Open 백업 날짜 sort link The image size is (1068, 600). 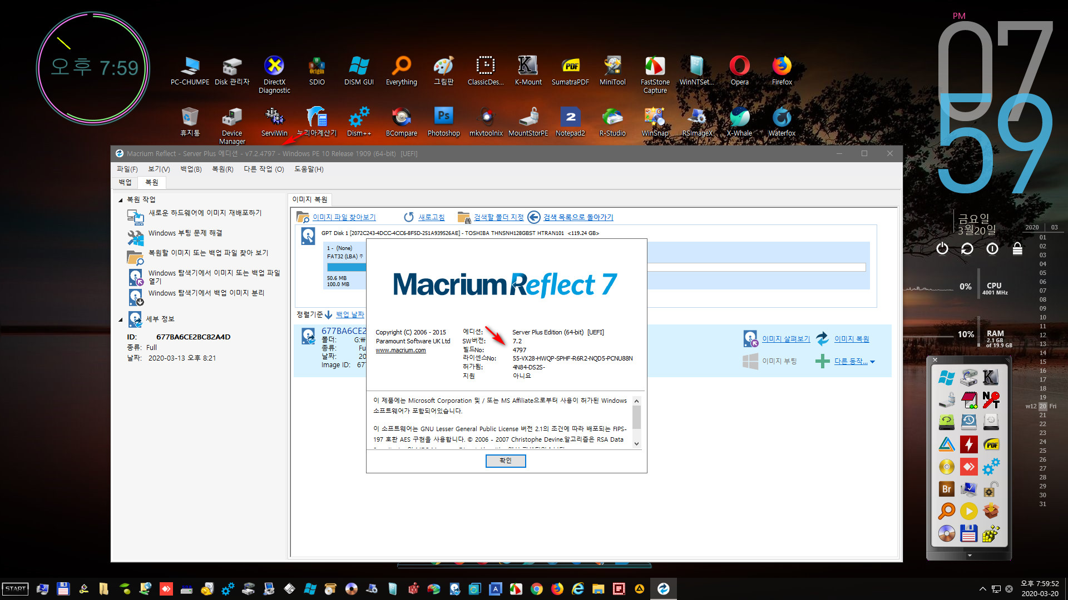tap(350, 315)
